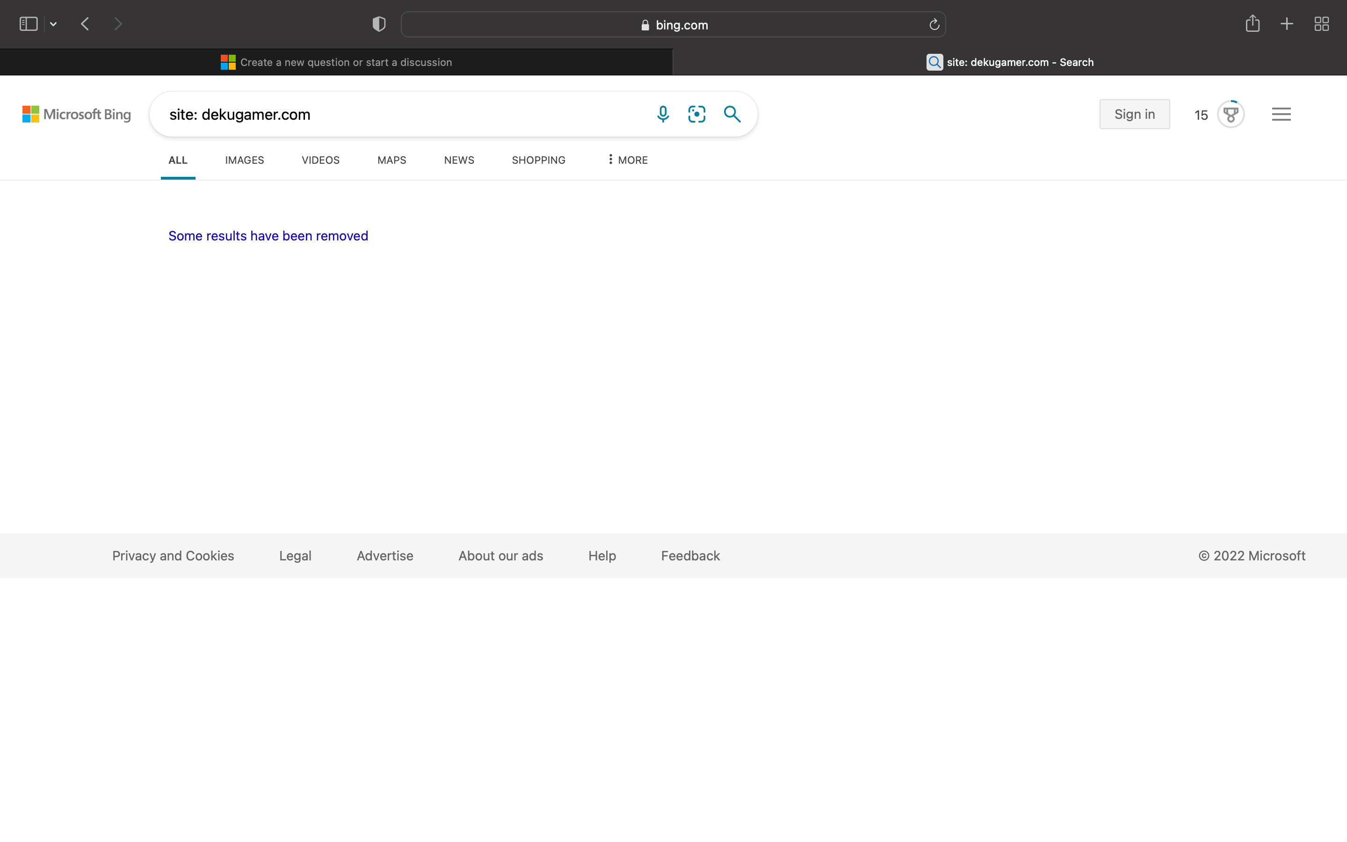Click the VIDEOS search toggle tab
1347x842 pixels.
pos(321,160)
